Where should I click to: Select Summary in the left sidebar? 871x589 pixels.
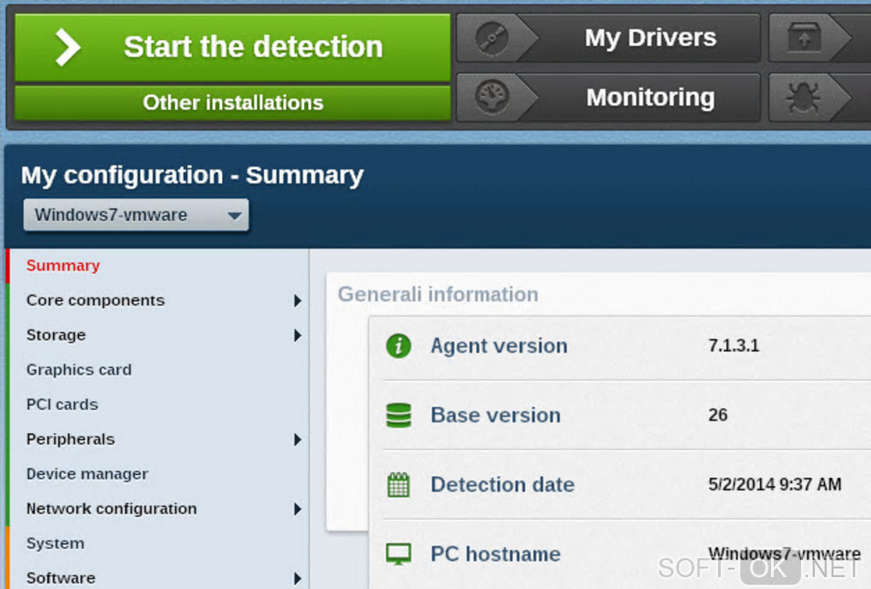(63, 265)
